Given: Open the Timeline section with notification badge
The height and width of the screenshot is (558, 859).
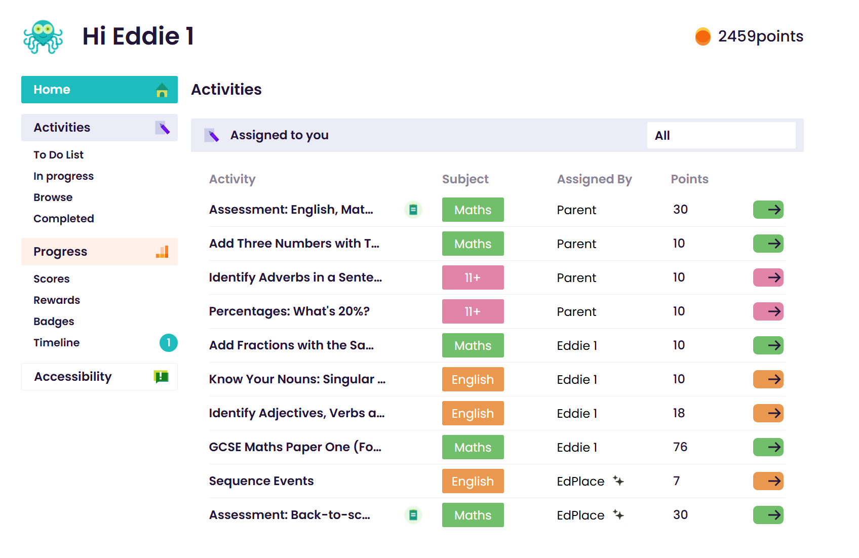Looking at the screenshot, I should (x=57, y=343).
